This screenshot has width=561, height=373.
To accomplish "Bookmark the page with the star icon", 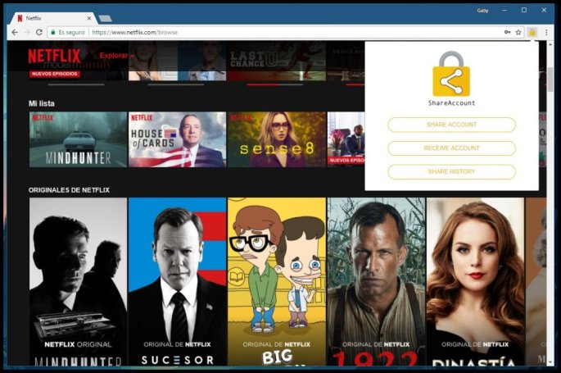I will (x=518, y=32).
